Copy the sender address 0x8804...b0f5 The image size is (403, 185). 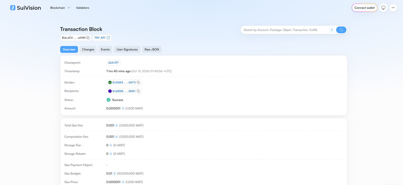point(138,82)
